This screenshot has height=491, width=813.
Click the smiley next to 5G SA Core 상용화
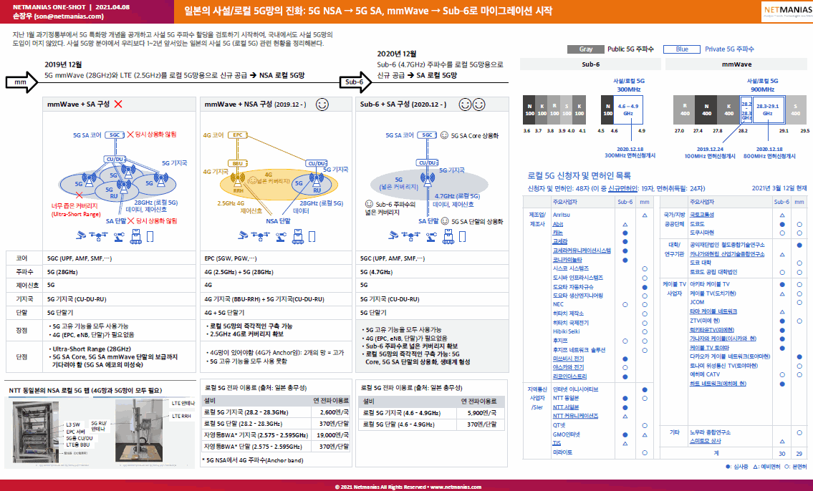(x=444, y=135)
